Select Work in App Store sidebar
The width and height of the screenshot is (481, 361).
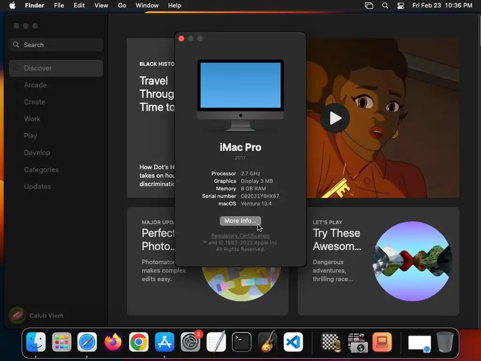point(56,119)
